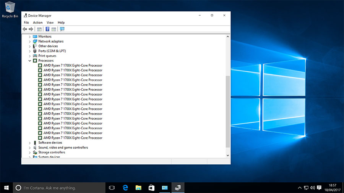This screenshot has height=193, width=344.
Task: Click the Monitors category icon
Action: pyautogui.click(x=35, y=37)
